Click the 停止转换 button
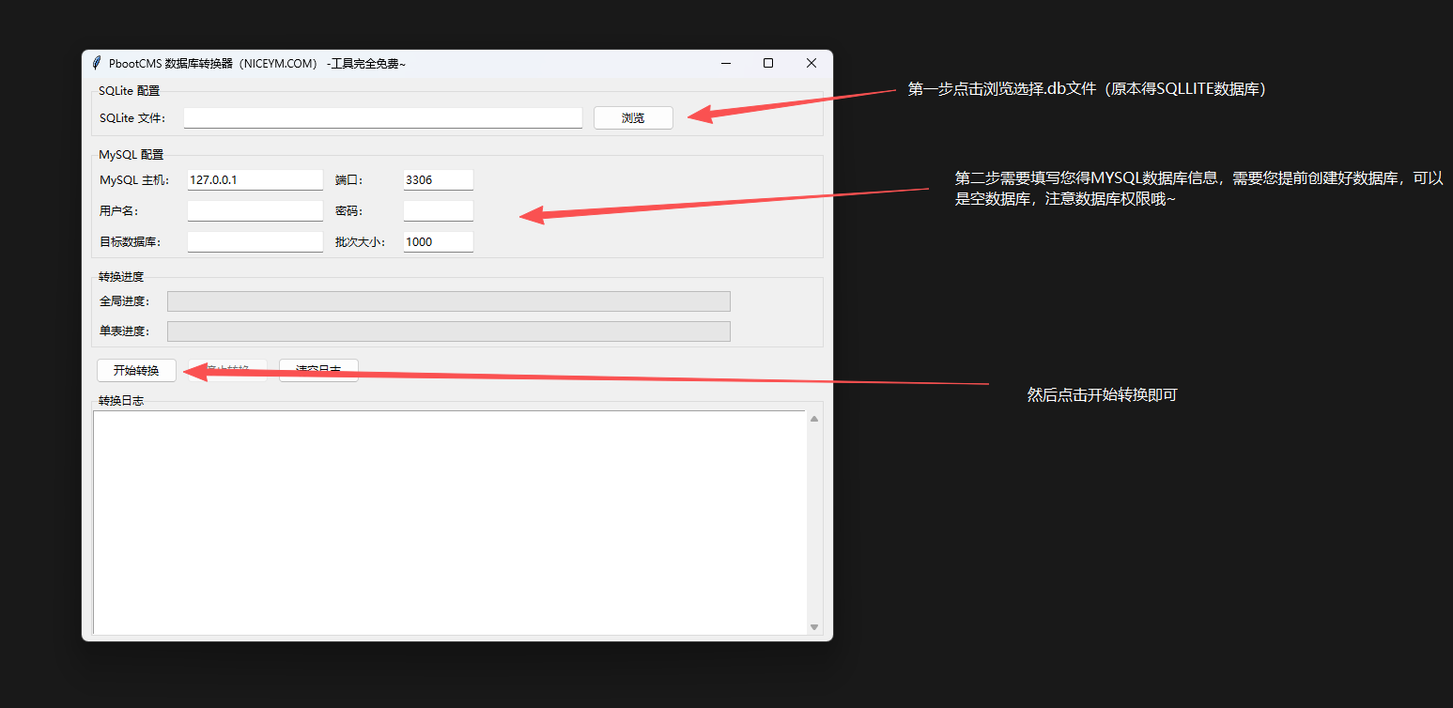 227,369
